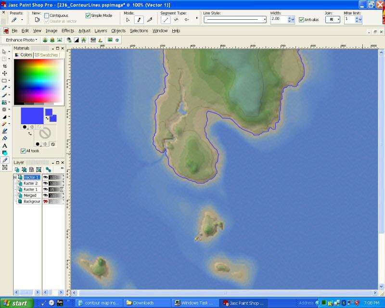Screen dimensions: 385x308
Task: Select the Crop tool
Action: pyautogui.click(x=5, y=66)
